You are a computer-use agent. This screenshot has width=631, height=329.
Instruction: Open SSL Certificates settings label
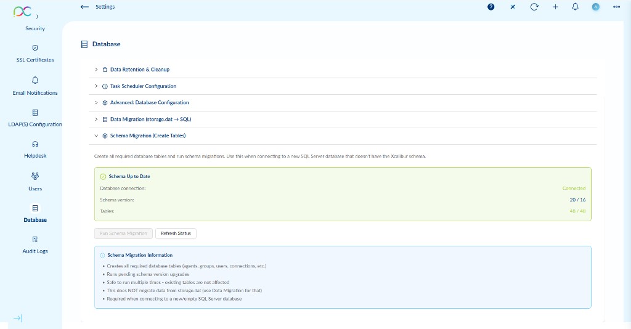tap(35, 60)
